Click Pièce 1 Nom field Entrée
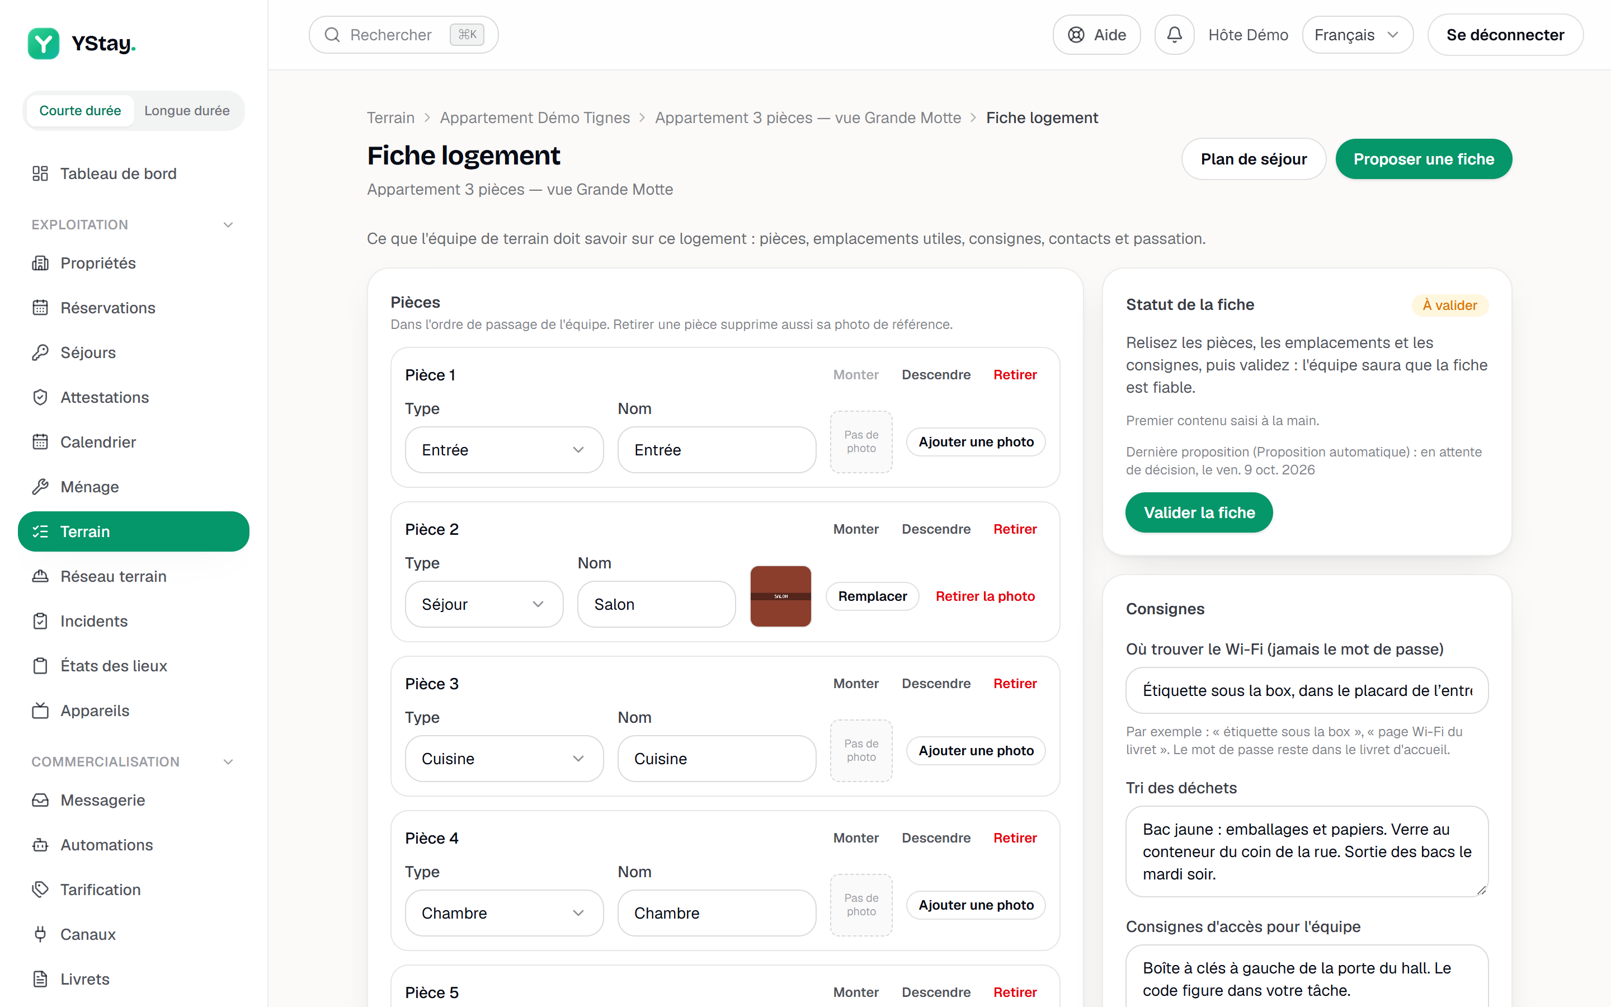 pyautogui.click(x=717, y=450)
